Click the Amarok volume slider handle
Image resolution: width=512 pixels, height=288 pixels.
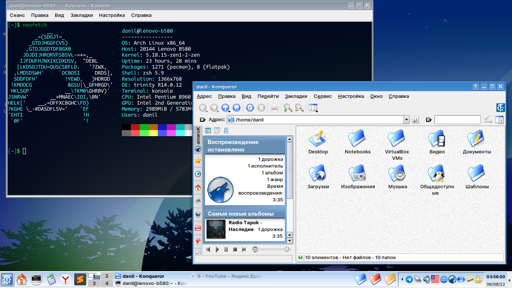click(x=287, y=249)
